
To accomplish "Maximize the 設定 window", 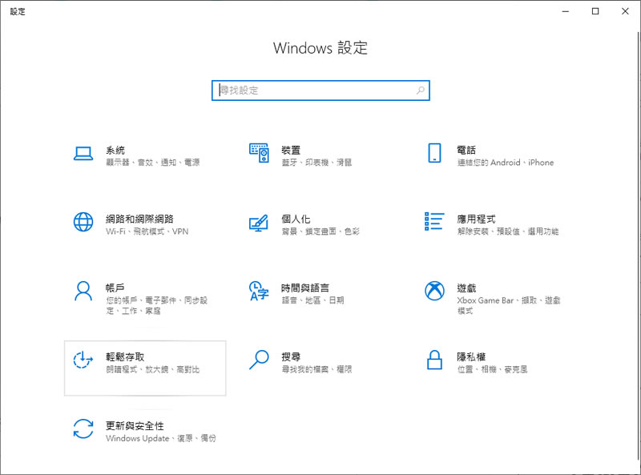I will click(595, 11).
